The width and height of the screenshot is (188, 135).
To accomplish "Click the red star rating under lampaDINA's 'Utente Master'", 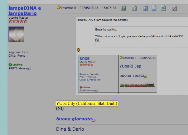I will [x=18, y=21].
